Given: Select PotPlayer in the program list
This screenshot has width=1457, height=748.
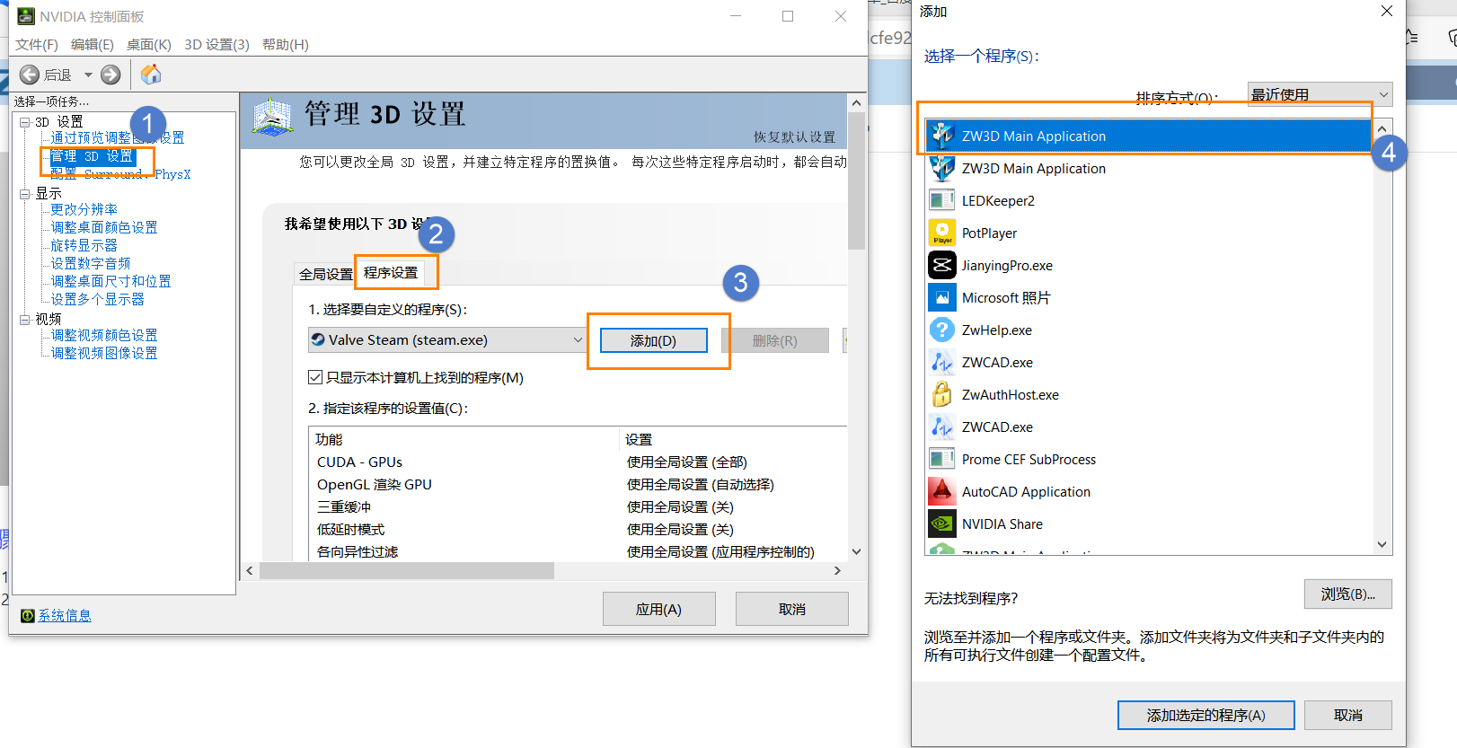Looking at the screenshot, I should tap(1149, 233).
